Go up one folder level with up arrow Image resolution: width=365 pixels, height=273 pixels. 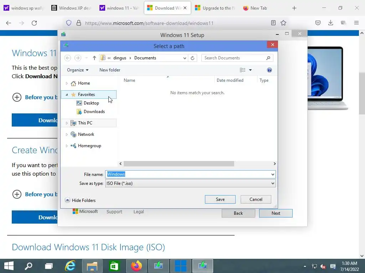[94, 58]
